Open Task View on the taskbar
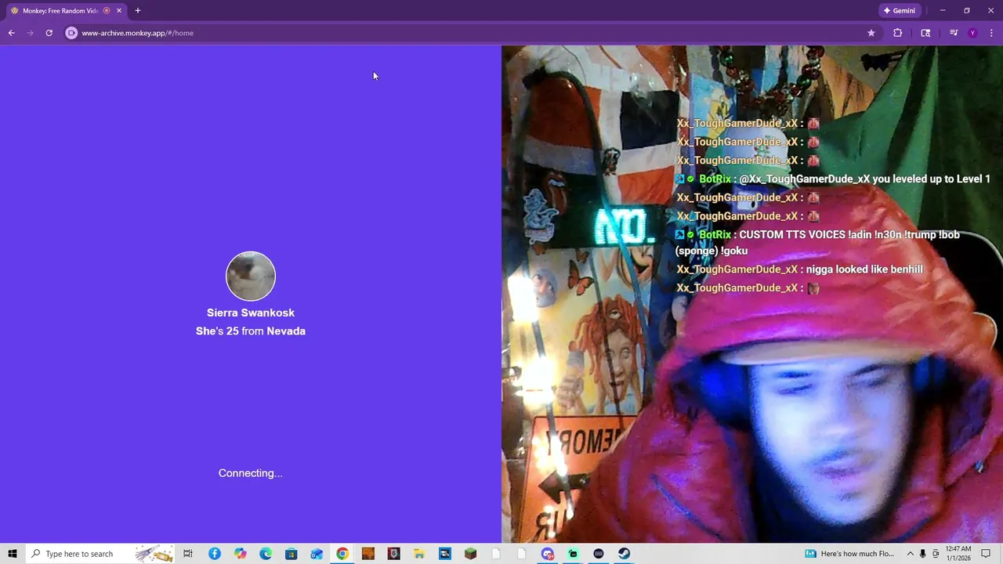Image resolution: width=1003 pixels, height=564 pixels. [188, 554]
